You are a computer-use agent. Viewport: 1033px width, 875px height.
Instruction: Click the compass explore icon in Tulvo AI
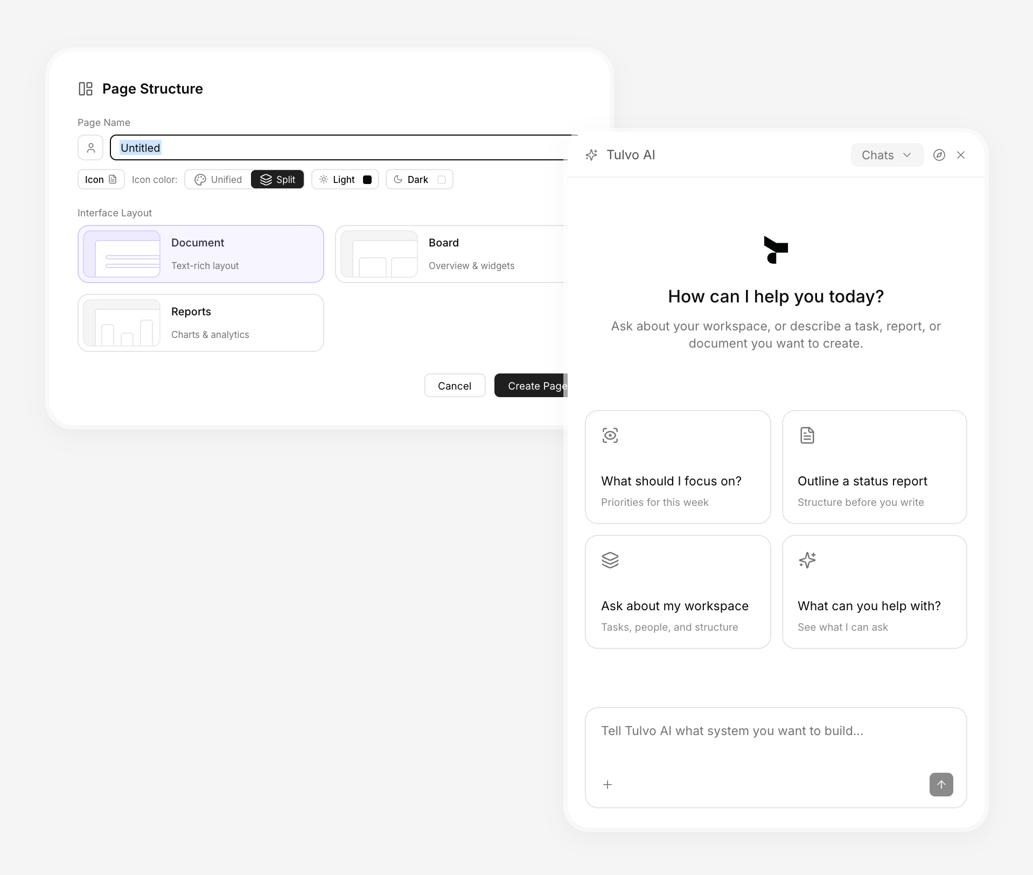[x=939, y=155]
